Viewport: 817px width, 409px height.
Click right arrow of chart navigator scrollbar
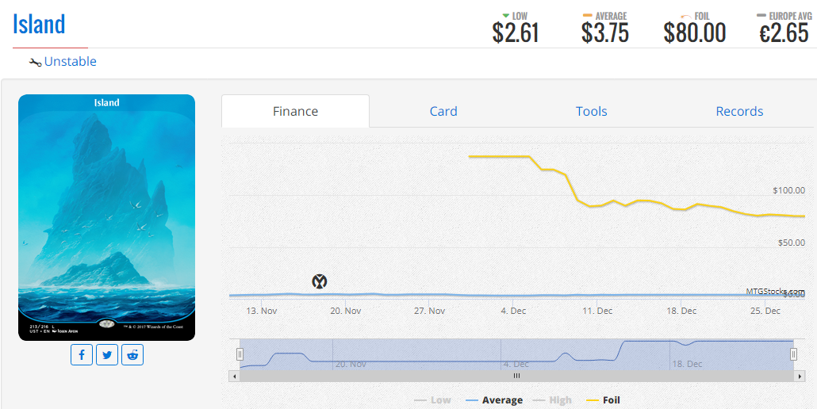coord(800,376)
